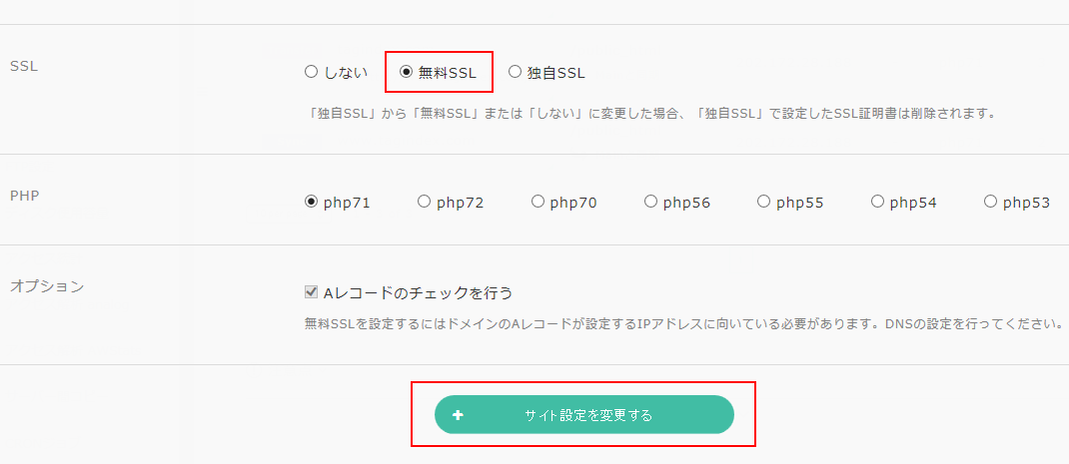The image size is (1069, 464).
Task: Click the DNS A-record requirement note
Action: (x=681, y=323)
